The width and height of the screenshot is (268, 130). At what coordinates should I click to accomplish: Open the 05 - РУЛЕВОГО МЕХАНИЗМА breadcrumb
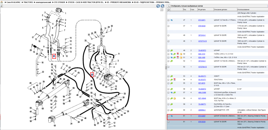pyautogui.click(x=119, y=2)
